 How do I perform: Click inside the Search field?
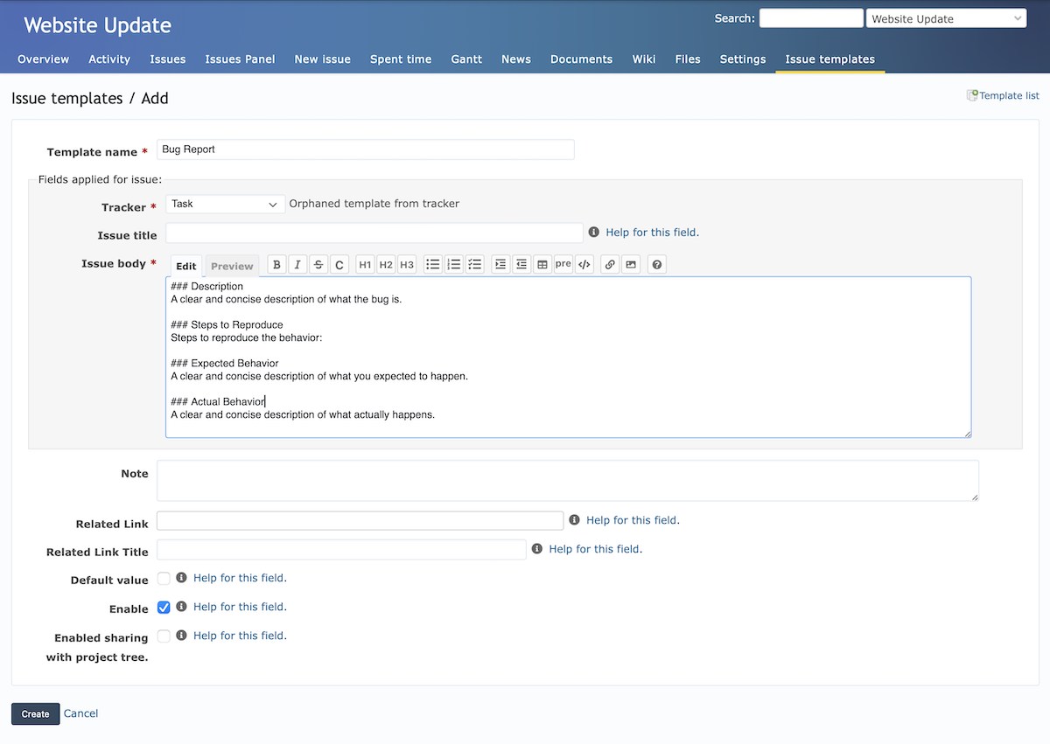pyautogui.click(x=811, y=17)
